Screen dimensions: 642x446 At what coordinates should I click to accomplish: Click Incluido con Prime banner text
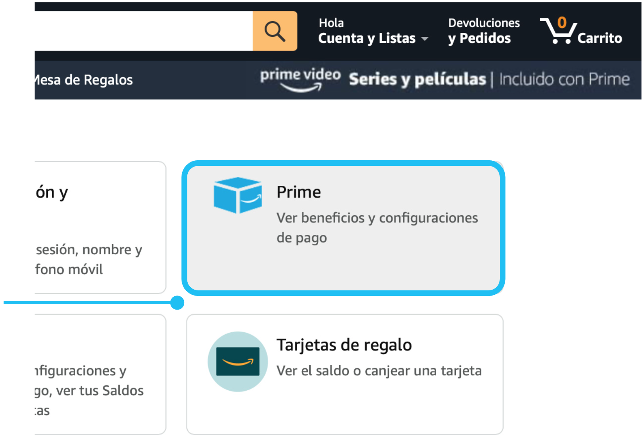click(564, 79)
